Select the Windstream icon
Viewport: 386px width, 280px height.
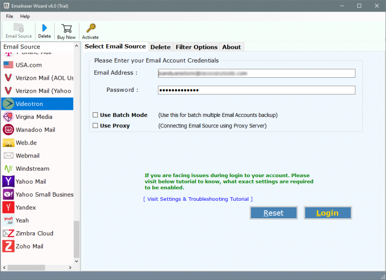[x=9, y=169]
